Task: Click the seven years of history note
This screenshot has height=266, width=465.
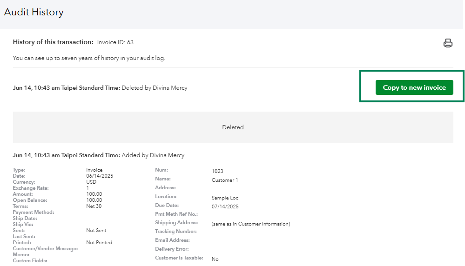Action: tap(89, 58)
